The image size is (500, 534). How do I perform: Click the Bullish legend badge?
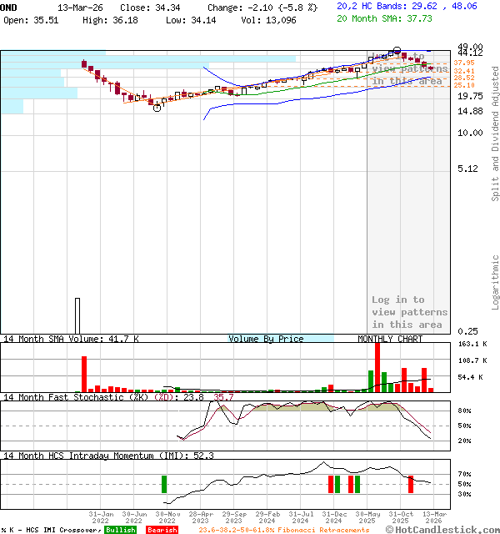120,530
